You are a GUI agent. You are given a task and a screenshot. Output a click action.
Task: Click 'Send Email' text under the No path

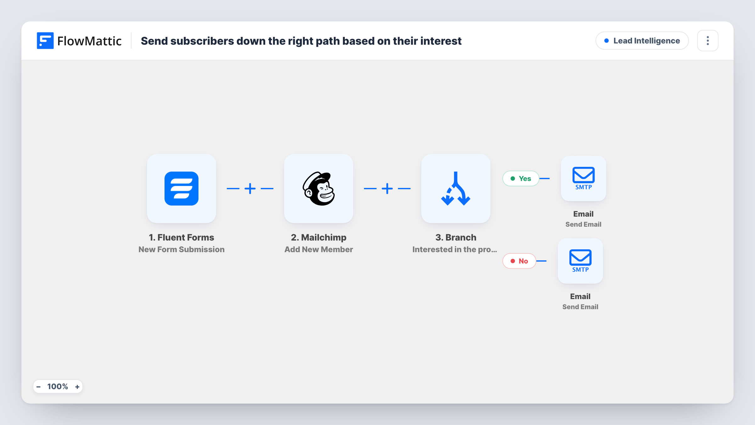click(x=580, y=307)
